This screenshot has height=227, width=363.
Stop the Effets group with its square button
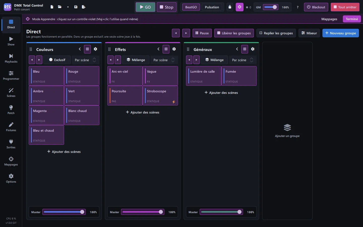coord(166,49)
